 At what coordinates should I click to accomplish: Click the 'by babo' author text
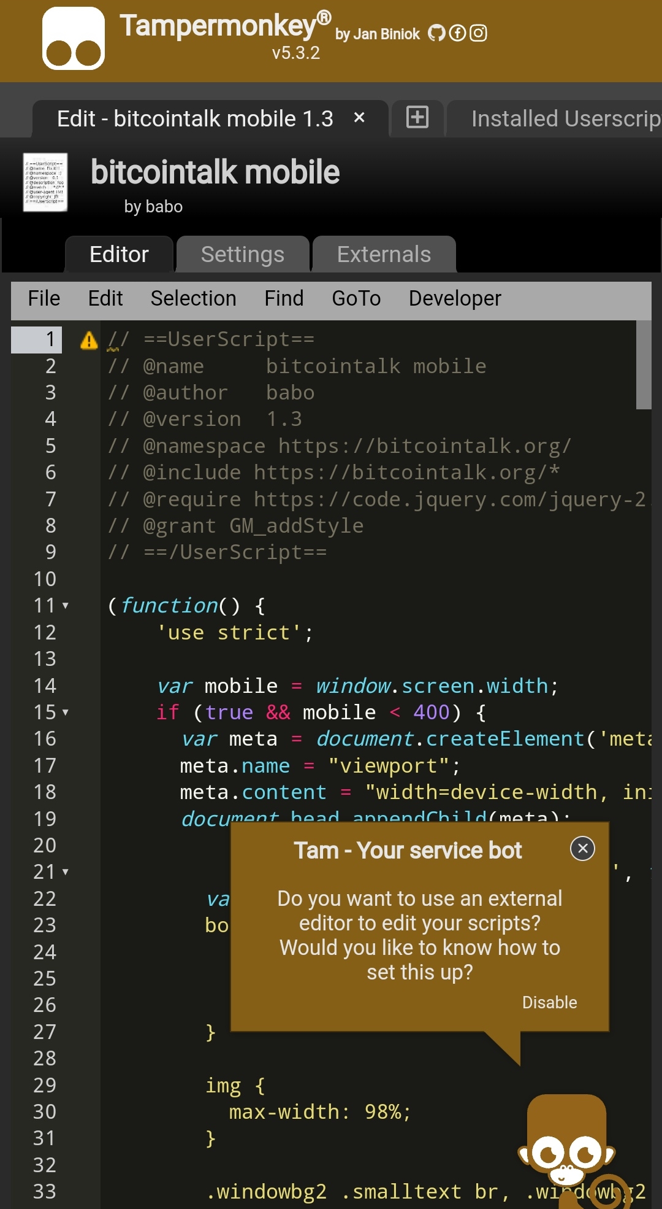(153, 206)
